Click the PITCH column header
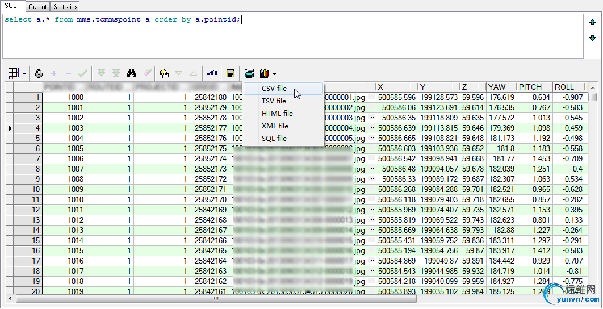The image size is (603, 309). [530, 87]
